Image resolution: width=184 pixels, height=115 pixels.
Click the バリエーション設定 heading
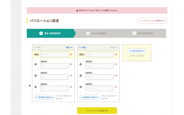click(x=45, y=21)
